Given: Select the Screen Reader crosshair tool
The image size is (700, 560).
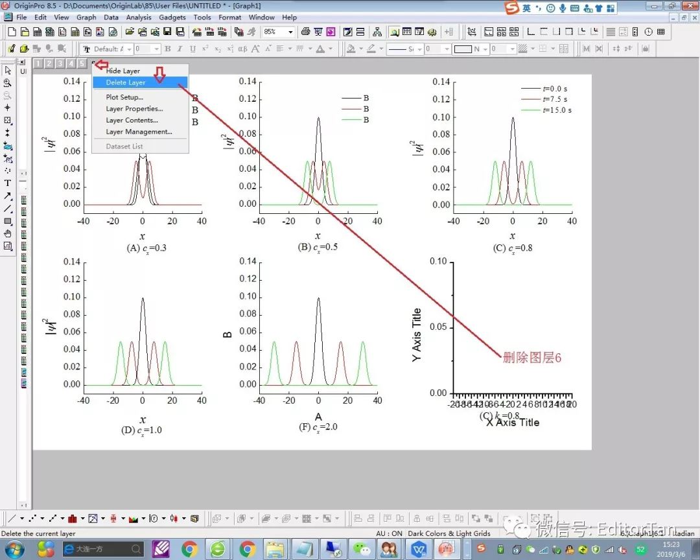Looking at the screenshot, I should click(x=8, y=108).
